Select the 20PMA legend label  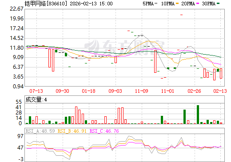[188, 4]
